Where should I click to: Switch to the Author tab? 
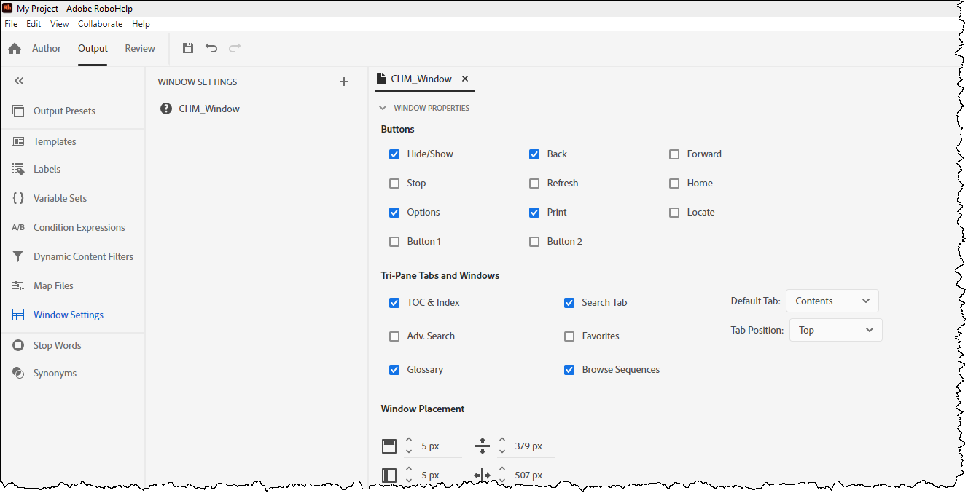click(47, 49)
